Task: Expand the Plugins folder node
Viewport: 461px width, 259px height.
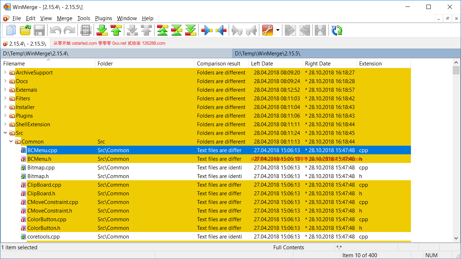Action: tap(5, 115)
